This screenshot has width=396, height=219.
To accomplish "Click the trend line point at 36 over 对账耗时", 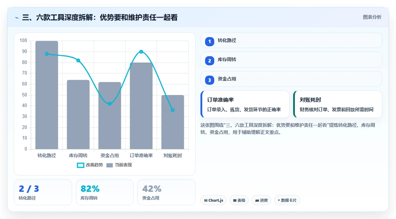I will tap(173, 110).
